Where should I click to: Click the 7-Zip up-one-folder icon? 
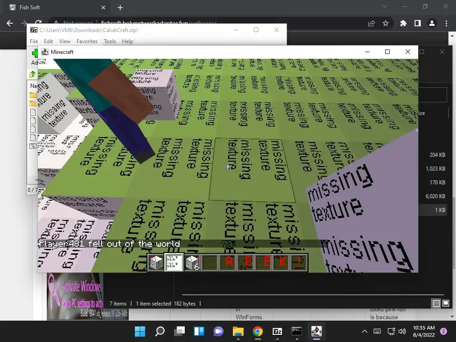pyautogui.click(x=32, y=74)
